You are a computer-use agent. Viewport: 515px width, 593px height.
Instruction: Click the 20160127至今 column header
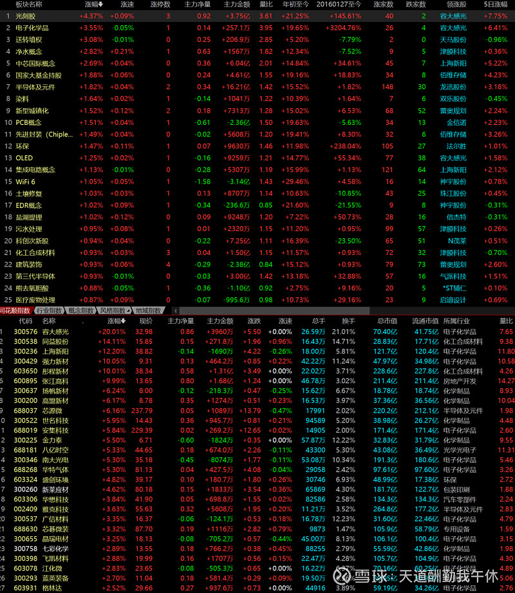(x=339, y=5)
